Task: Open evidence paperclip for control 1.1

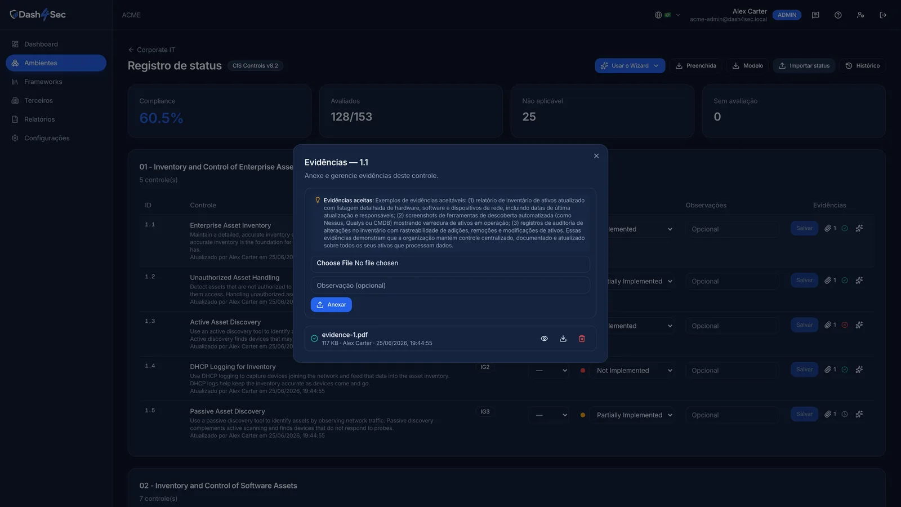Action: pyautogui.click(x=830, y=228)
